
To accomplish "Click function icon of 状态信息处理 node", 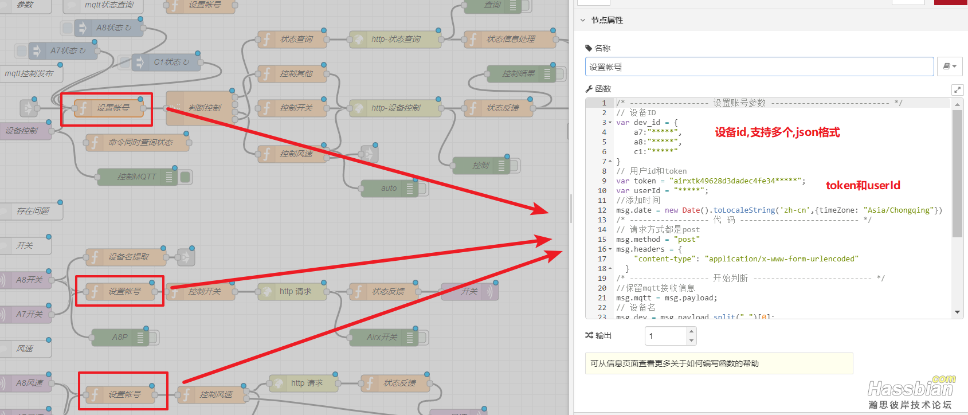I will click(472, 40).
